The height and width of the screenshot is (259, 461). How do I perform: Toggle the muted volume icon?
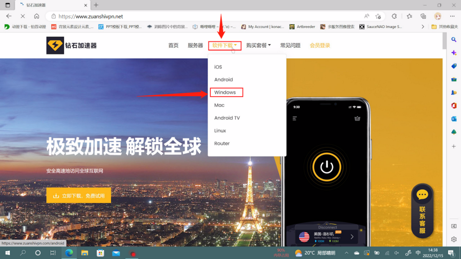[x=397, y=253]
